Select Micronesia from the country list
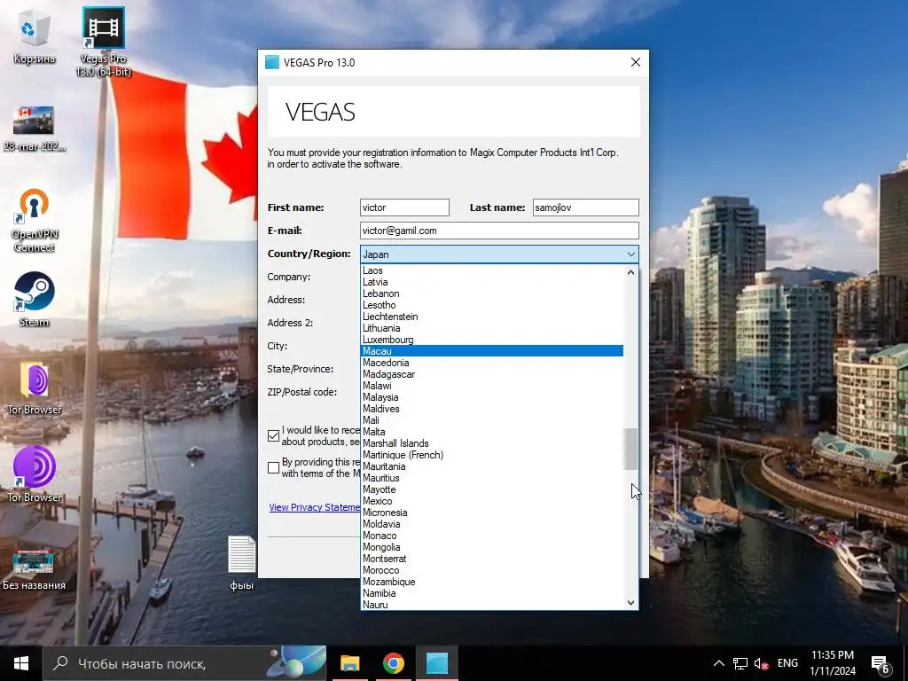The image size is (908, 681). pos(491,513)
